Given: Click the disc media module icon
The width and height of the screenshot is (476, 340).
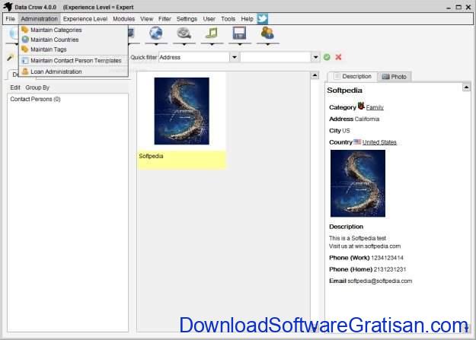Looking at the screenshot, I should coord(184,33).
